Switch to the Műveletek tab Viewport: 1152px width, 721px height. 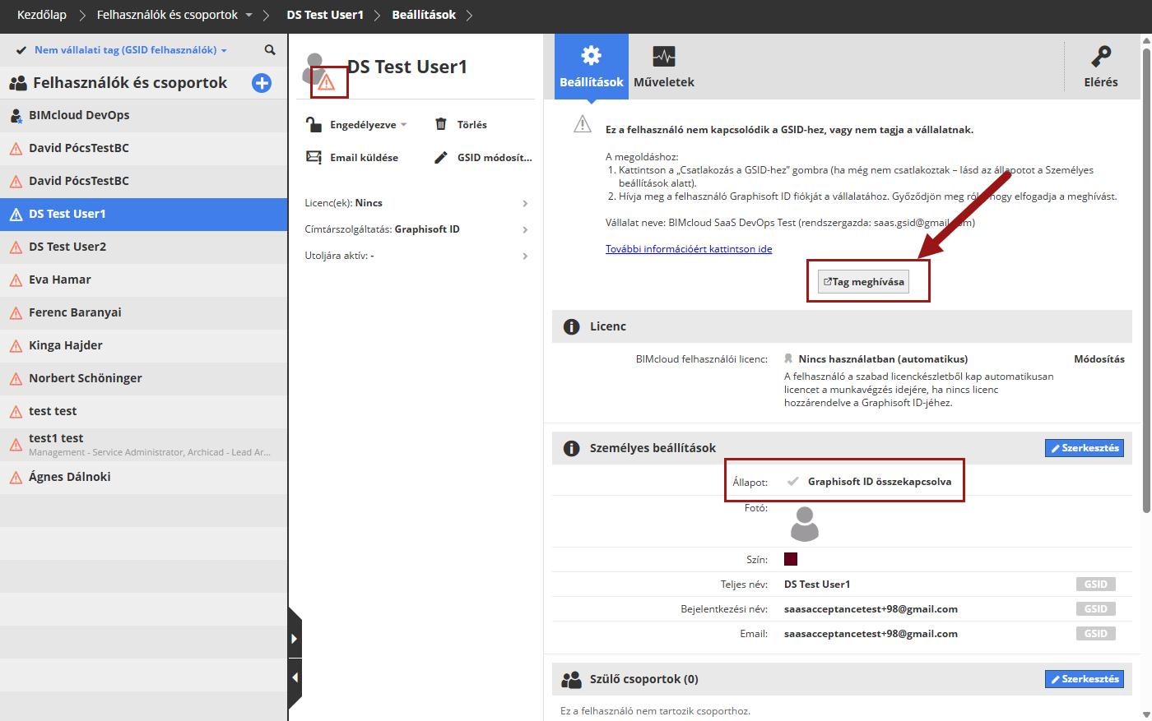[664, 67]
